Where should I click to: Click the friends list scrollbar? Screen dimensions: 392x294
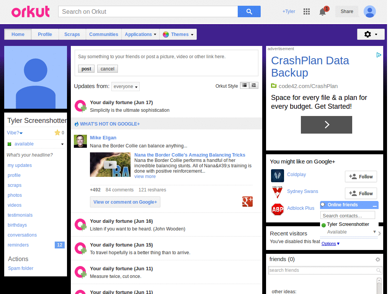[x=379, y=286]
